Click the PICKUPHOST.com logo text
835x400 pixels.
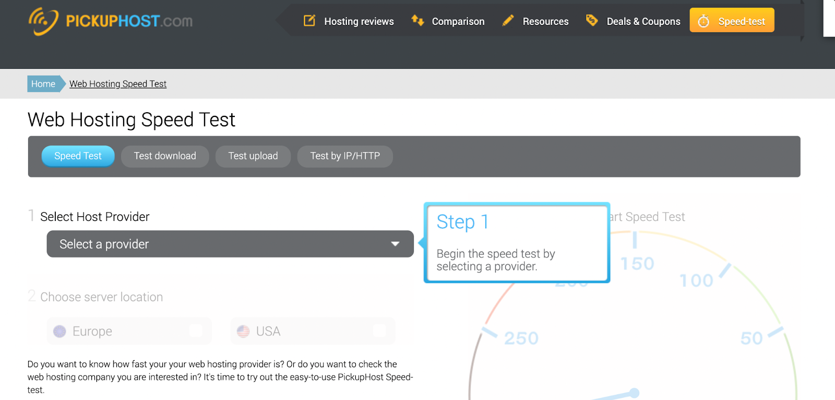129,21
